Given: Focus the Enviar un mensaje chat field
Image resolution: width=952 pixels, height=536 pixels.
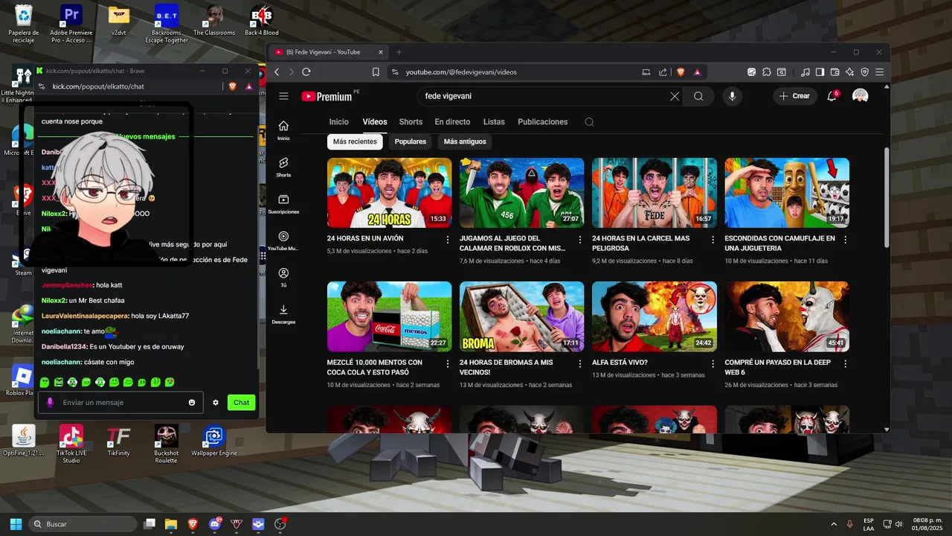Looking at the screenshot, I should [x=122, y=403].
